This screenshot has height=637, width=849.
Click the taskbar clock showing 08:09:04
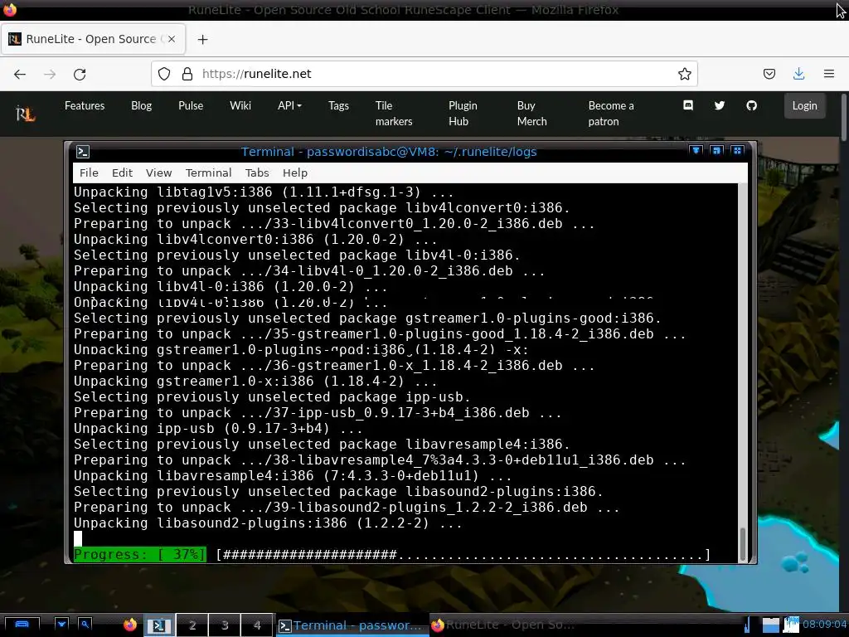point(823,625)
